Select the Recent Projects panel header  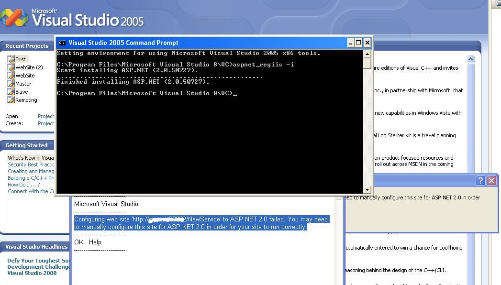tap(27, 46)
